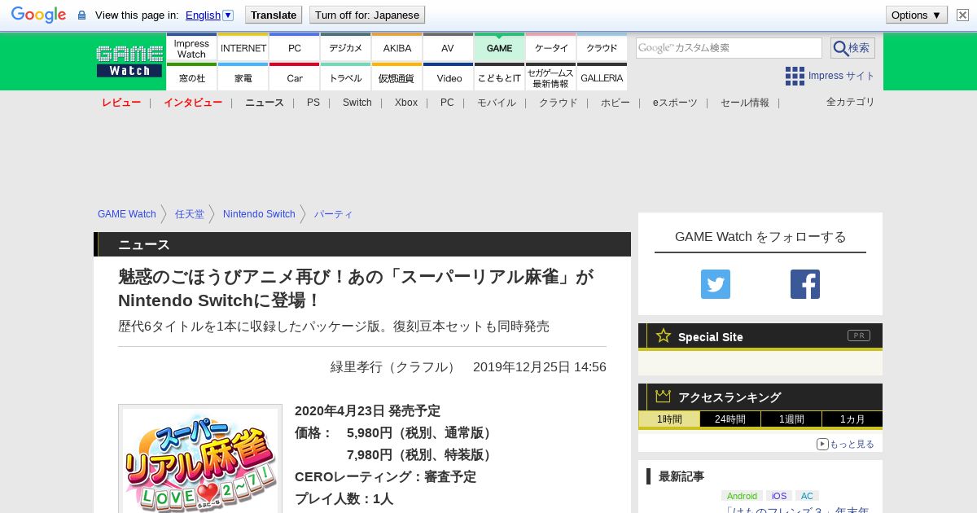Open the クラウド site tab

point(602,48)
